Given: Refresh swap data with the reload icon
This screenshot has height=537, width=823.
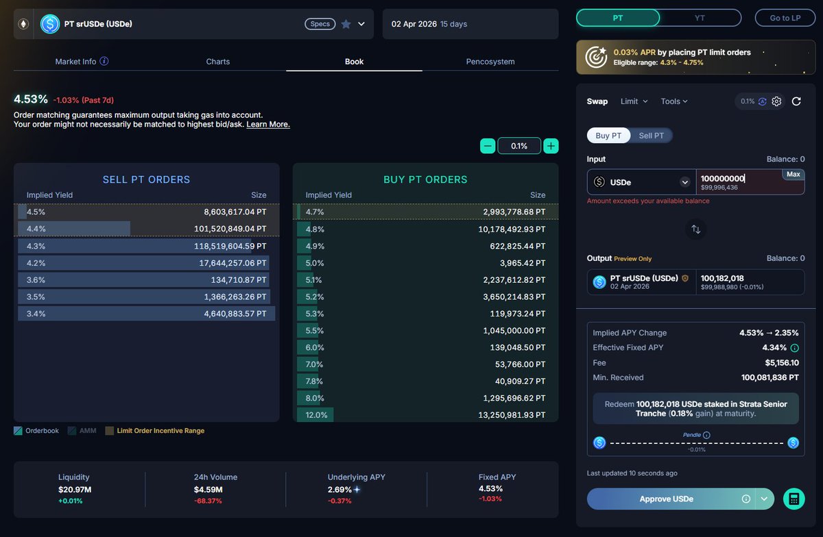Looking at the screenshot, I should pos(796,101).
